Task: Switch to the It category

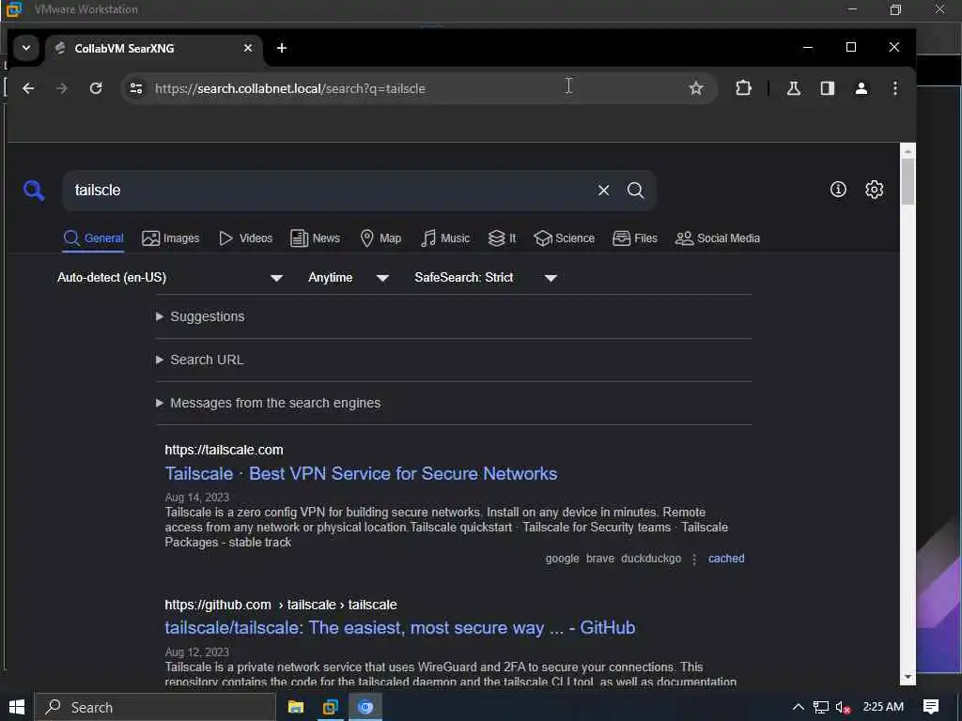Action: point(502,238)
